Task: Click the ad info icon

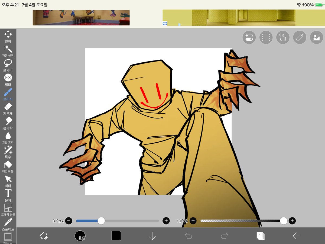Action: coord(164,24)
